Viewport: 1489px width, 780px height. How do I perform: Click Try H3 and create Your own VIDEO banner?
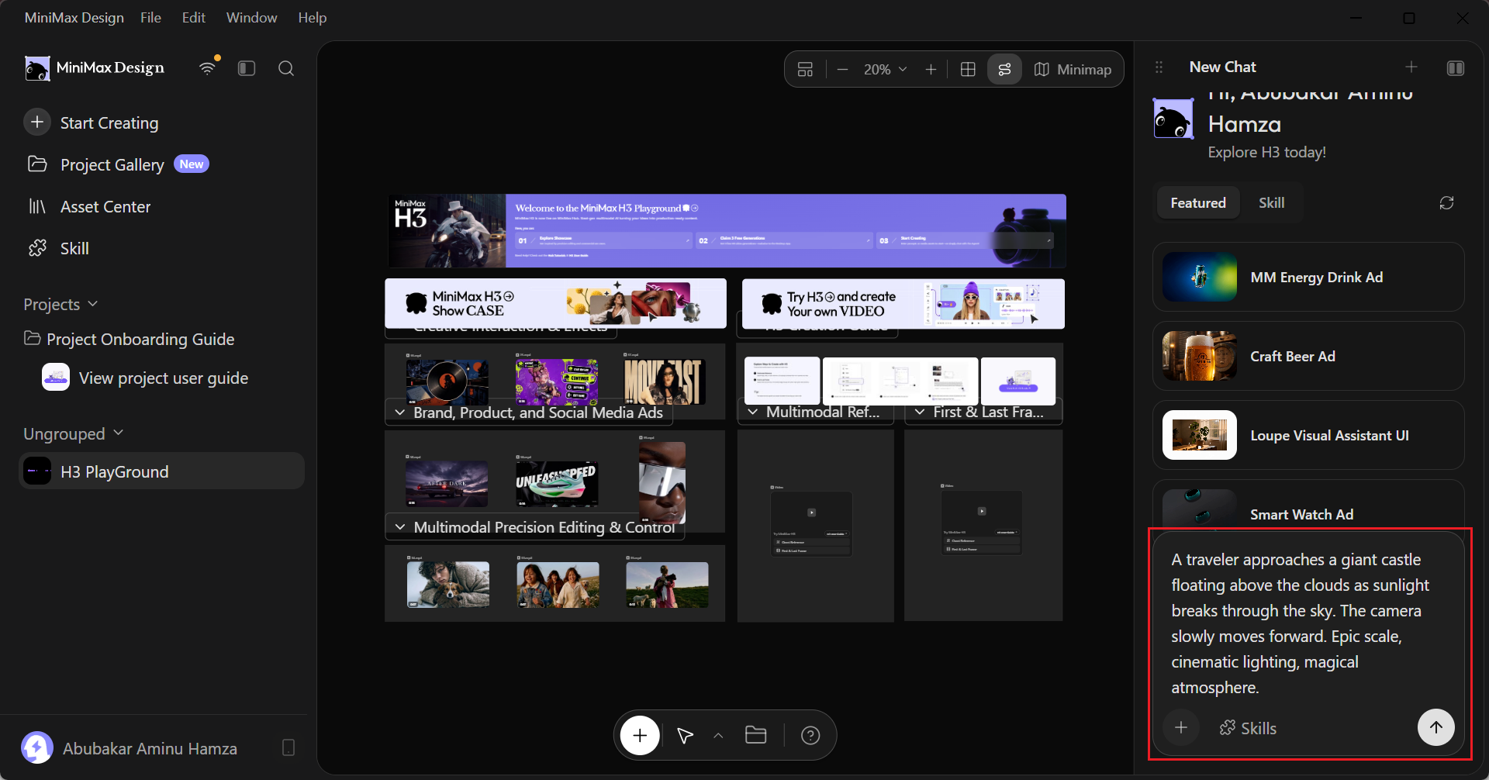903,303
